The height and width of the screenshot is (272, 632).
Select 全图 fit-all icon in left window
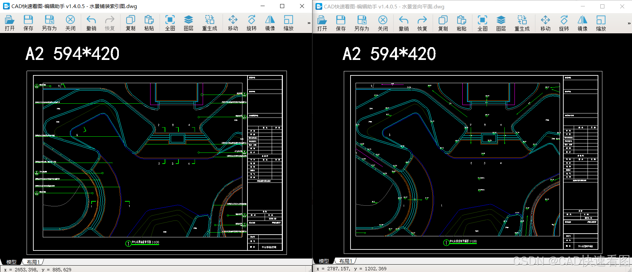point(170,23)
